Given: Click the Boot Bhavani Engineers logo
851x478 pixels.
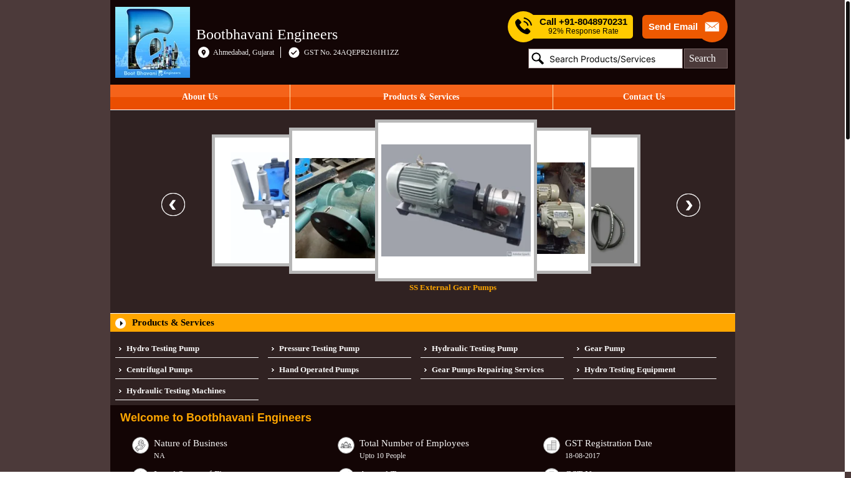Looking at the screenshot, I should coord(153,42).
